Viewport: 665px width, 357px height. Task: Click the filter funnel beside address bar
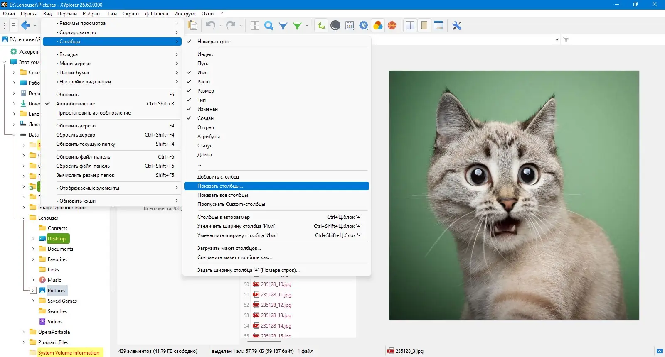coord(566,39)
